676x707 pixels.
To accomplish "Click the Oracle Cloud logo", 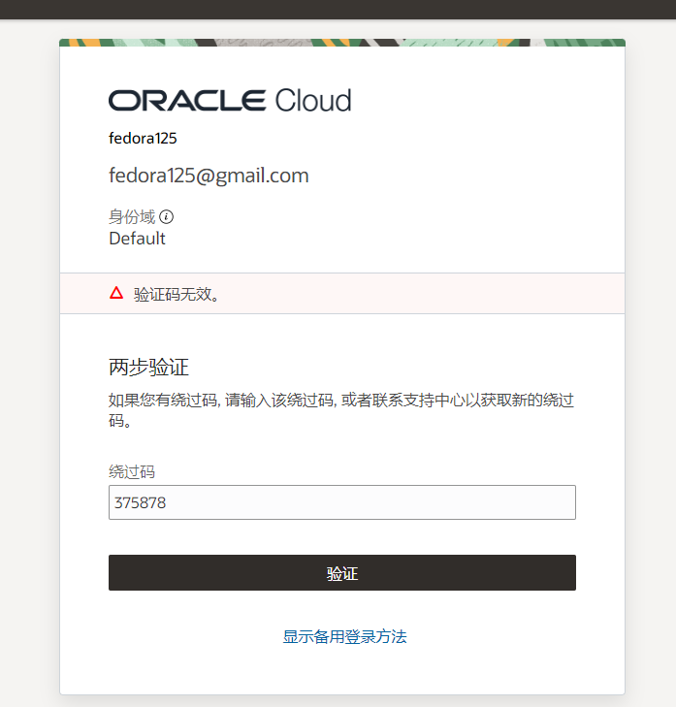I will coord(230,100).
